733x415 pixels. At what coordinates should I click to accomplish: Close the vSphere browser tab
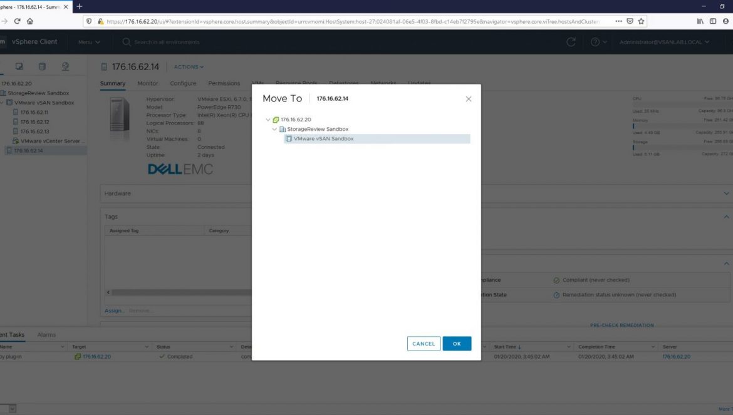[66, 7]
